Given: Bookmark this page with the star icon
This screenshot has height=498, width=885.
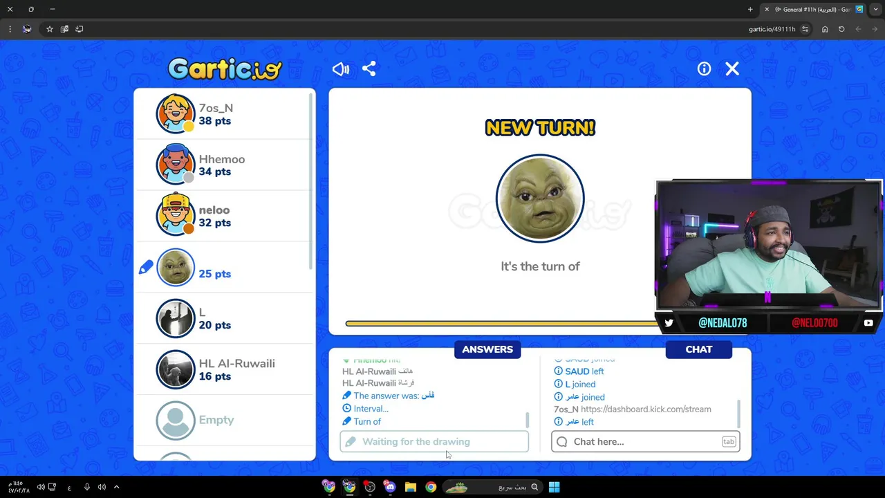Looking at the screenshot, I should pos(50,29).
